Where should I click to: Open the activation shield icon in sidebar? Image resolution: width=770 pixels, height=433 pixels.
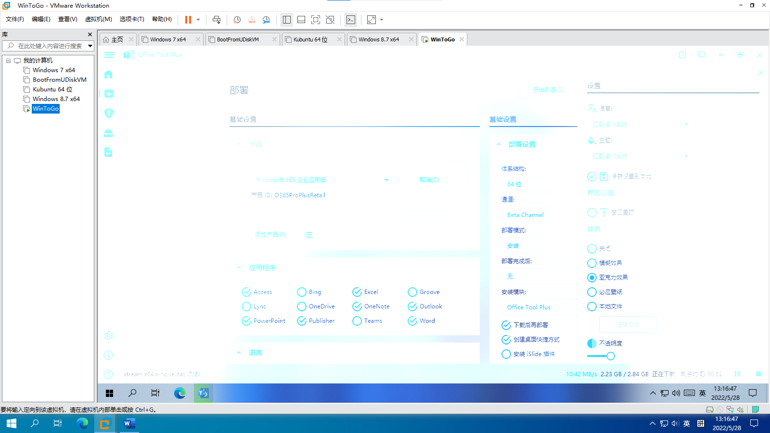tap(109, 113)
